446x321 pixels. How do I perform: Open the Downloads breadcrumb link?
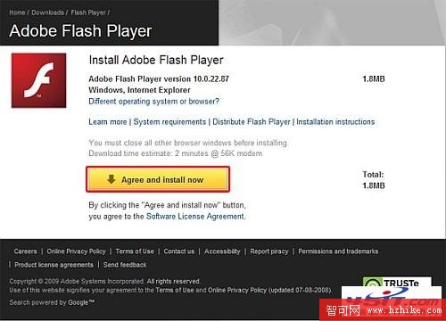pos(47,12)
